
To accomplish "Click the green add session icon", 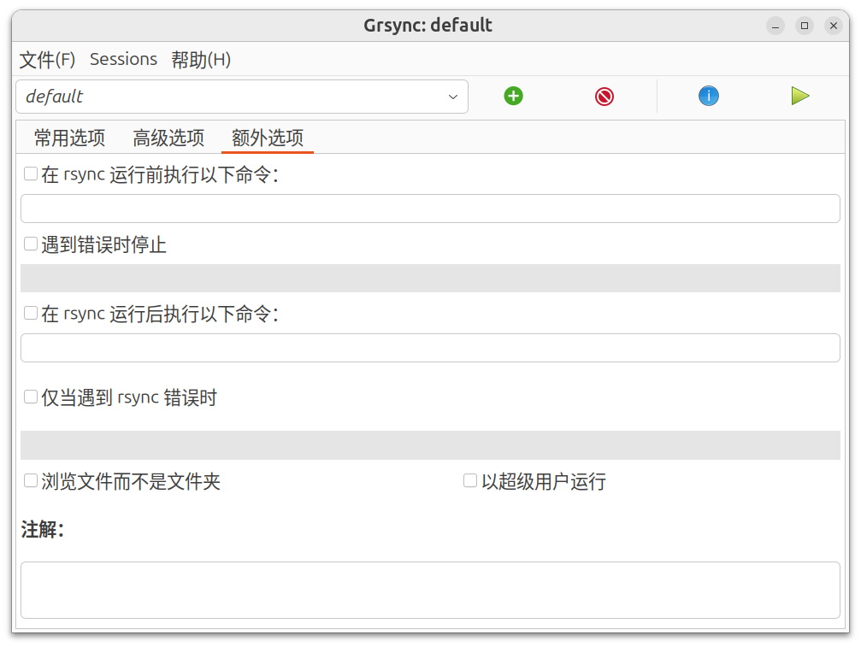I will (x=513, y=96).
